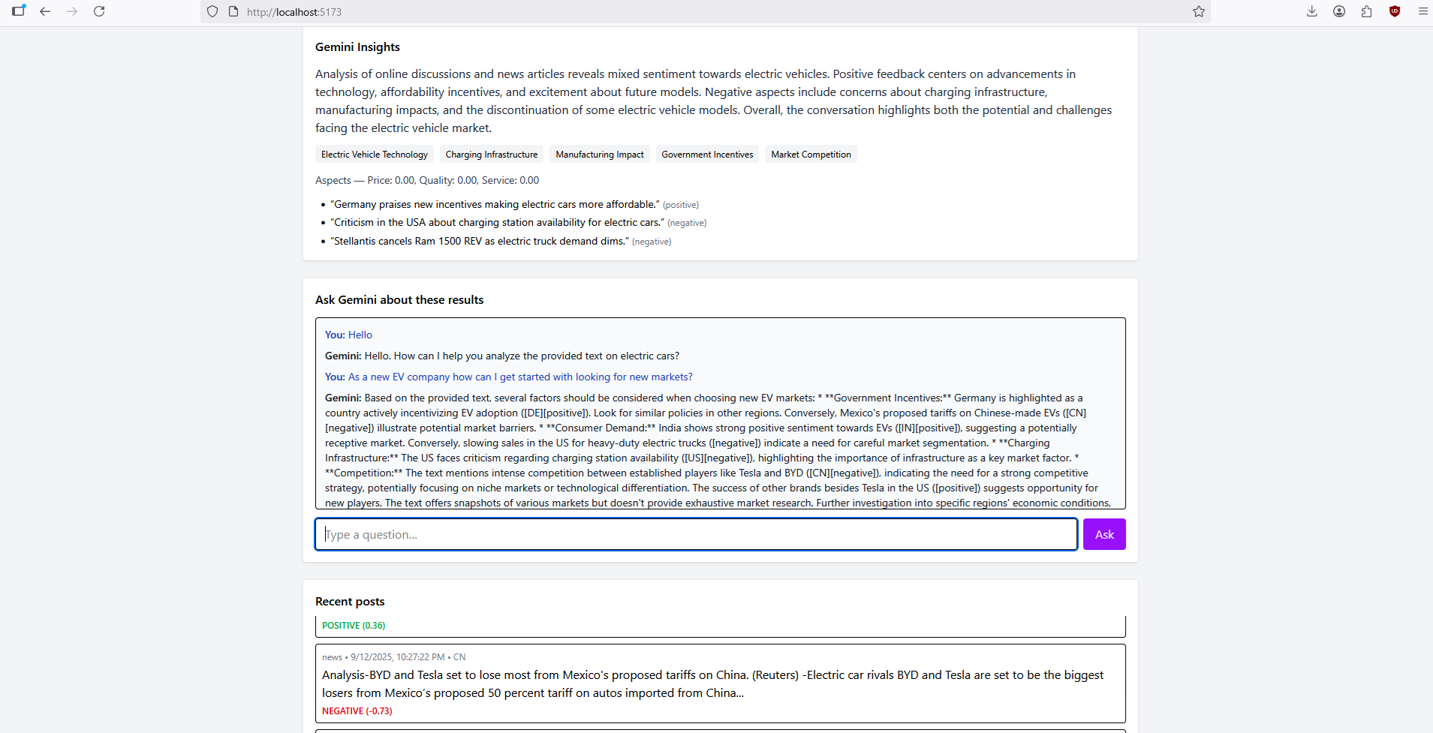
Task: Open the browser extensions panel
Action: point(1367,11)
